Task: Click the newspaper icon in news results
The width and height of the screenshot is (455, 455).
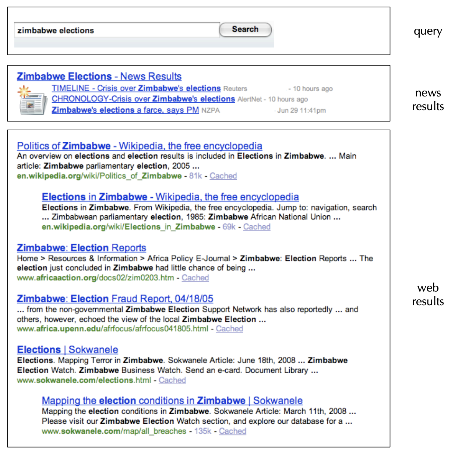Action: [x=32, y=100]
